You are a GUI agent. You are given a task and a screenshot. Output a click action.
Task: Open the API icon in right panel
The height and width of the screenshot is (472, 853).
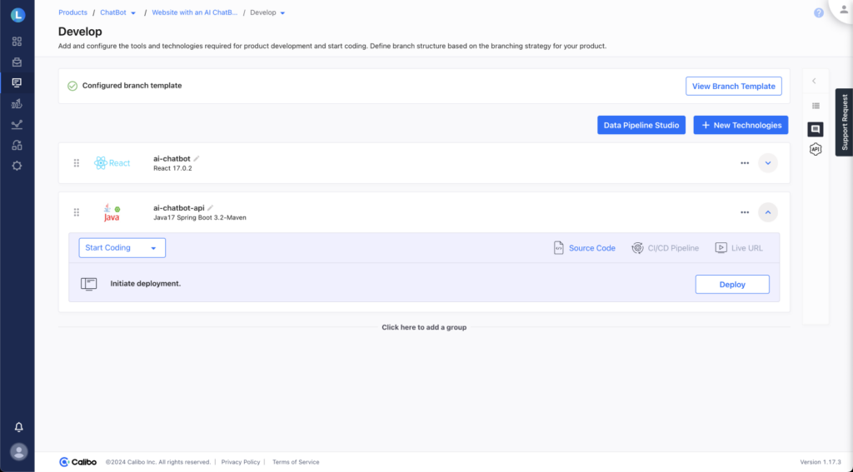point(816,149)
